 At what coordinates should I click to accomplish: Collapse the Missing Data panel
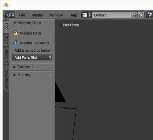point(15,23)
